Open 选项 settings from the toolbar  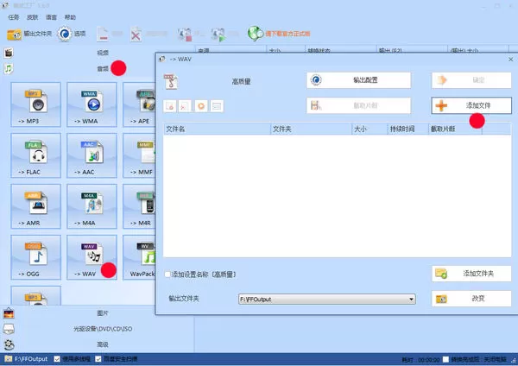click(x=72, y=34)
